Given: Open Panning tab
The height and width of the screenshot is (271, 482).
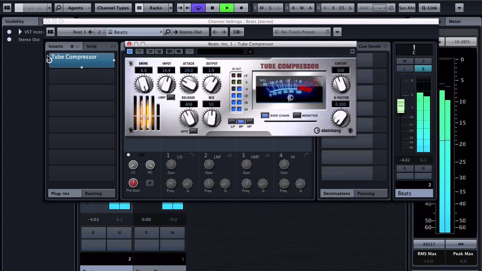Looking at the screenshot, I should click(x=371, y=193).
